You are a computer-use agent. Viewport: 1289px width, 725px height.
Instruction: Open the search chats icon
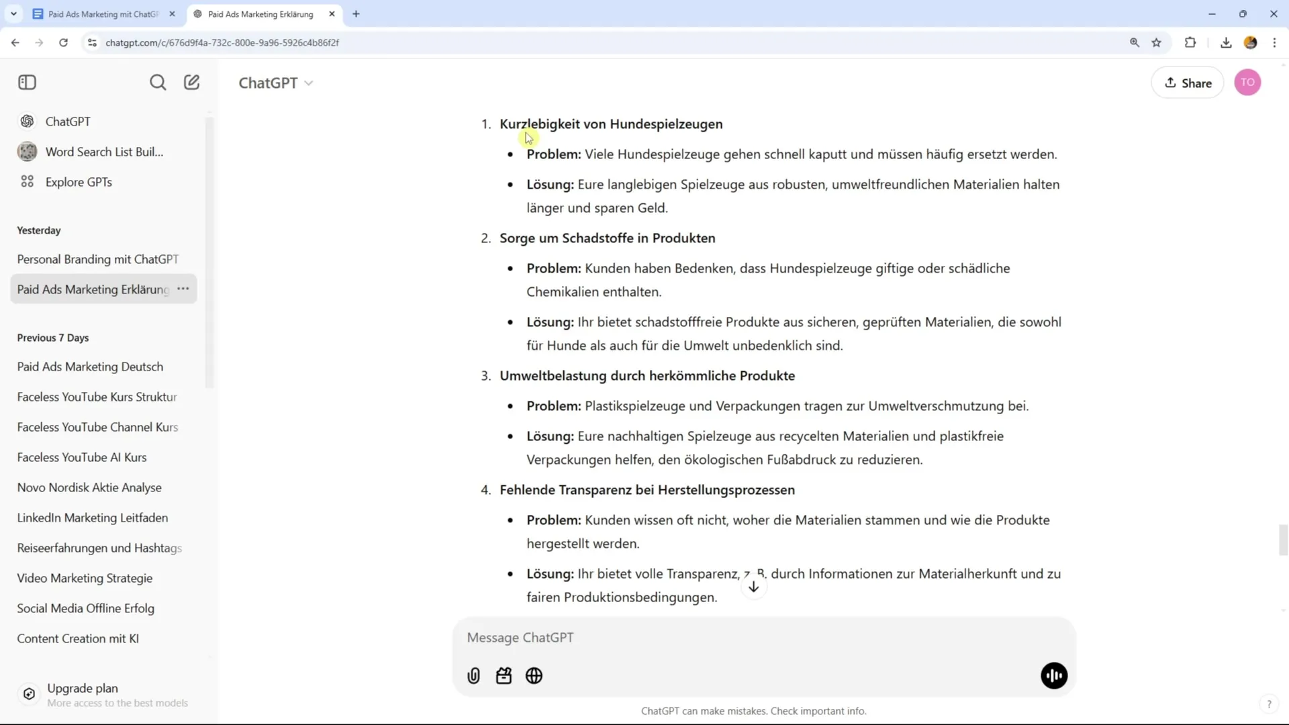click(x=158, y=83)
